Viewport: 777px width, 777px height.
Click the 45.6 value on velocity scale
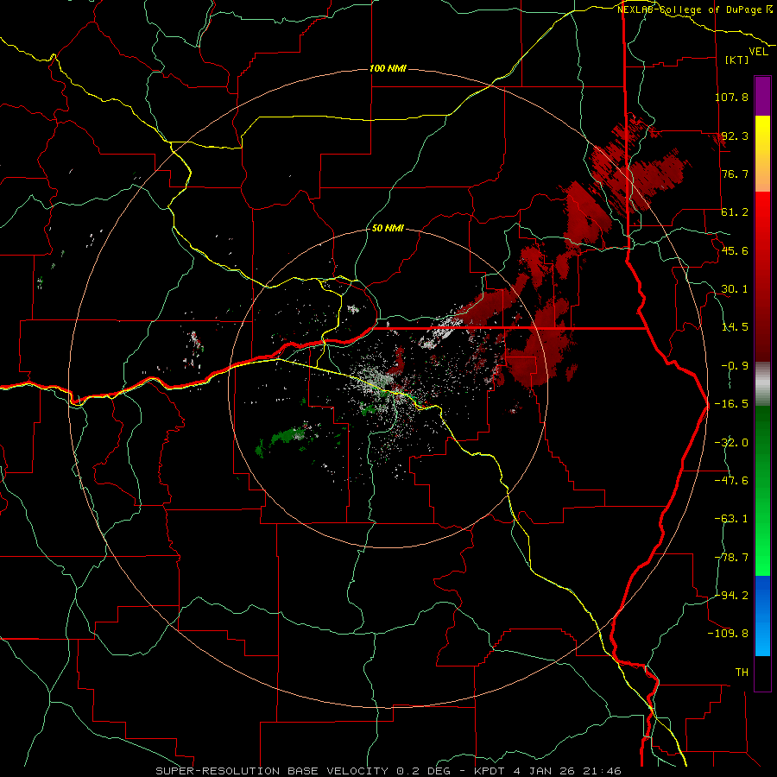pyautogui.click(x=735, y=250)
